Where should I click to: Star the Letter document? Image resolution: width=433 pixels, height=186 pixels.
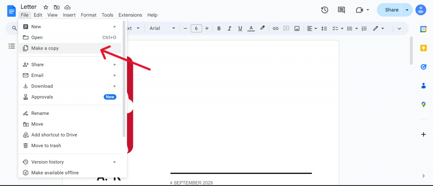pyautogui.click(x=46, y=7)
